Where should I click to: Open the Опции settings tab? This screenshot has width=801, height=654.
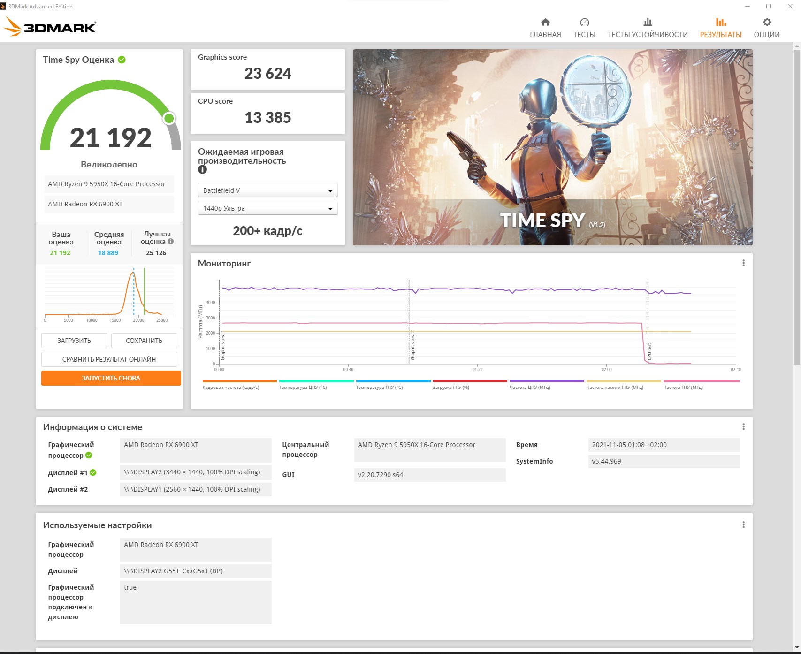coord(767,28)
